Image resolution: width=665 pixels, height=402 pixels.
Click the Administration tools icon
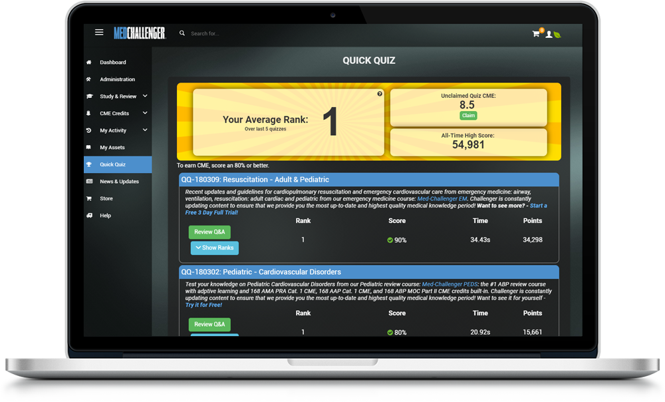tap(88, 79)
